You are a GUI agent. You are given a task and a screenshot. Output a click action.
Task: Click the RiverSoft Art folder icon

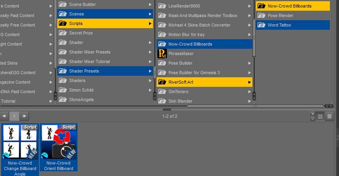tap(162, 82)
